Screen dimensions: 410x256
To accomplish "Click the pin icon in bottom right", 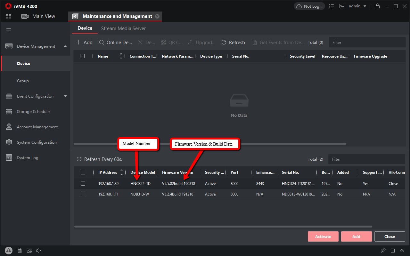I will [383, 251].
